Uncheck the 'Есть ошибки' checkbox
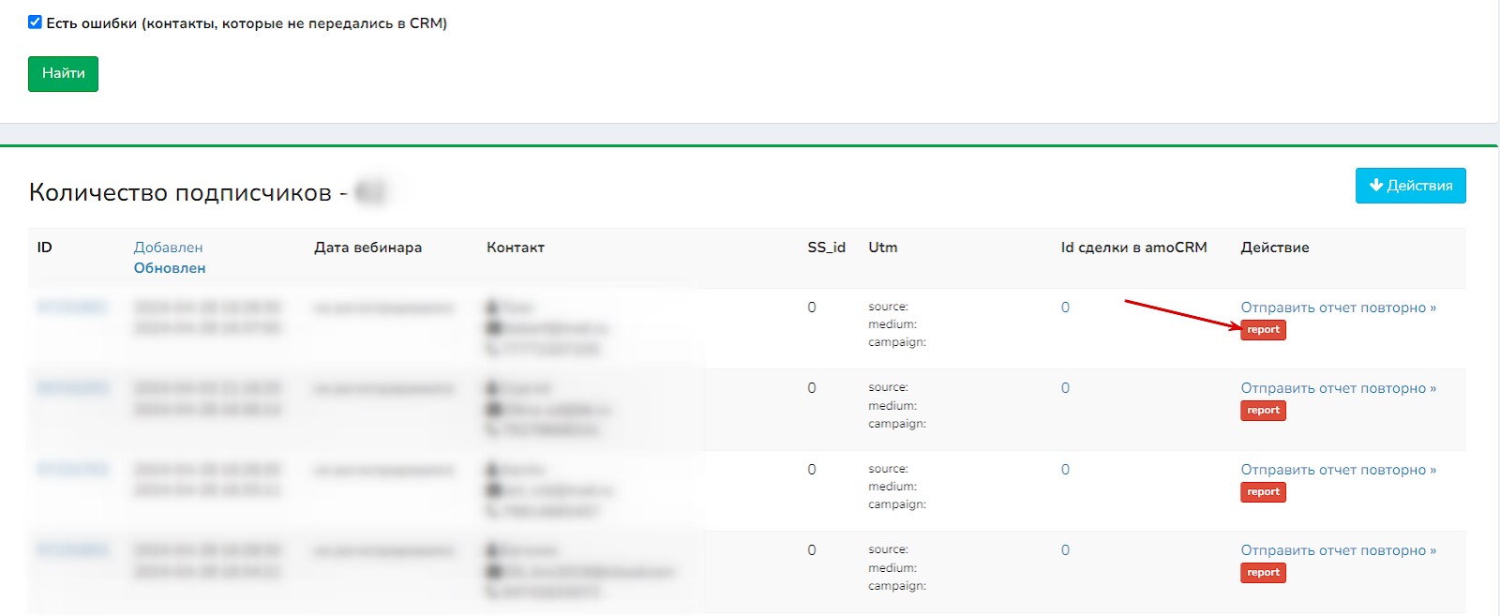The image size is (1500, 616). (x=35, y=23)
